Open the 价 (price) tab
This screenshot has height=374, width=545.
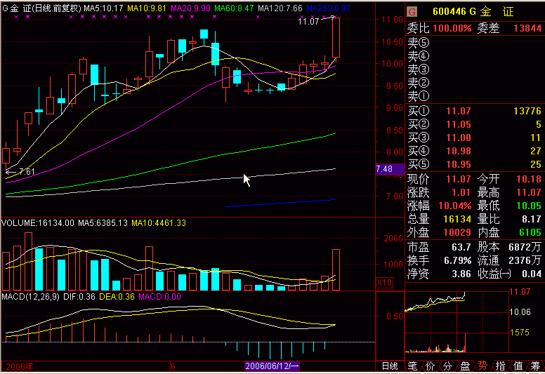[430, 366]
